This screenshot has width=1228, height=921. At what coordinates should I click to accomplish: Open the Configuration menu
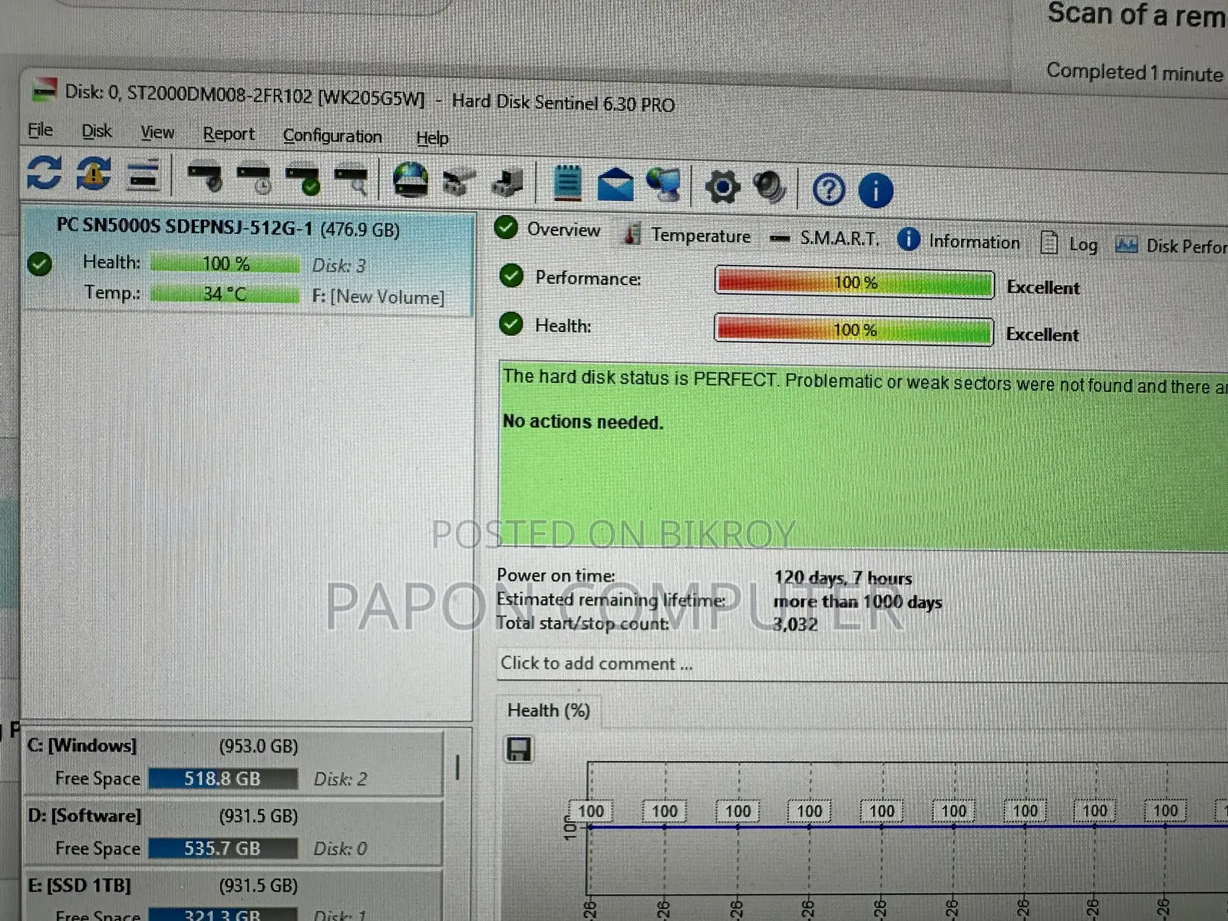point(332,136)
